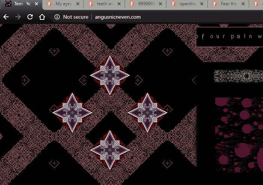Switch to the "teeth" tab
This screenshot has height=185, width=263.
click(103, 4)
